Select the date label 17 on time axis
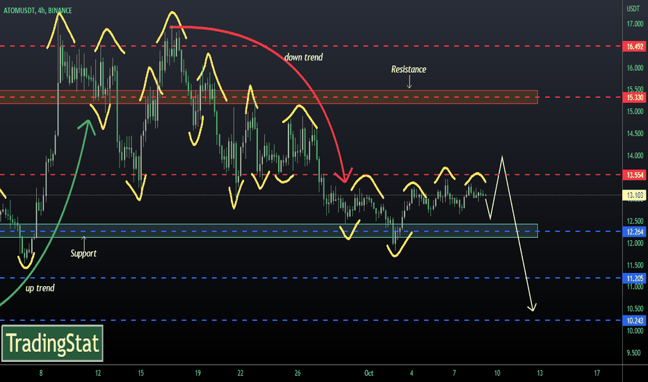 [x=597, y=374]
